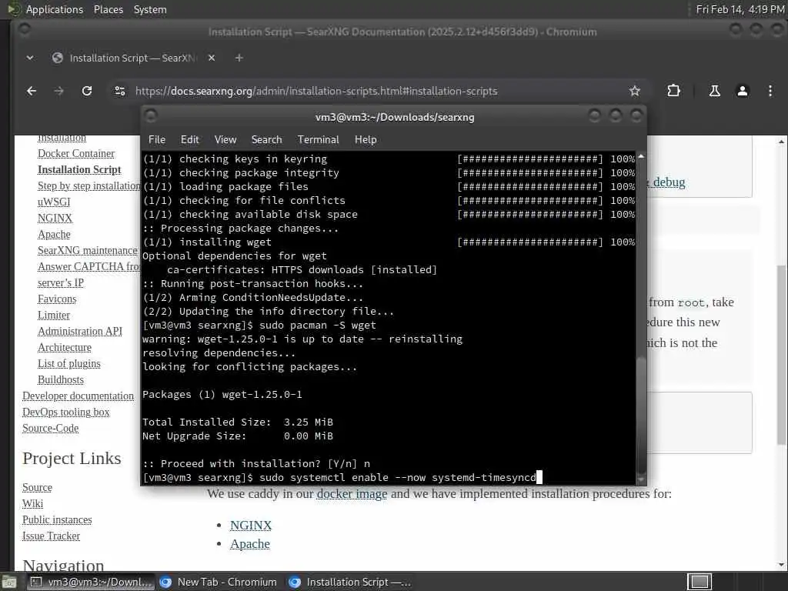
Task: Follow the debug link in page content
Action: (x=669, y=182)
